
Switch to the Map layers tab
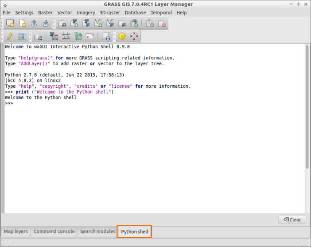coord(16,231)
